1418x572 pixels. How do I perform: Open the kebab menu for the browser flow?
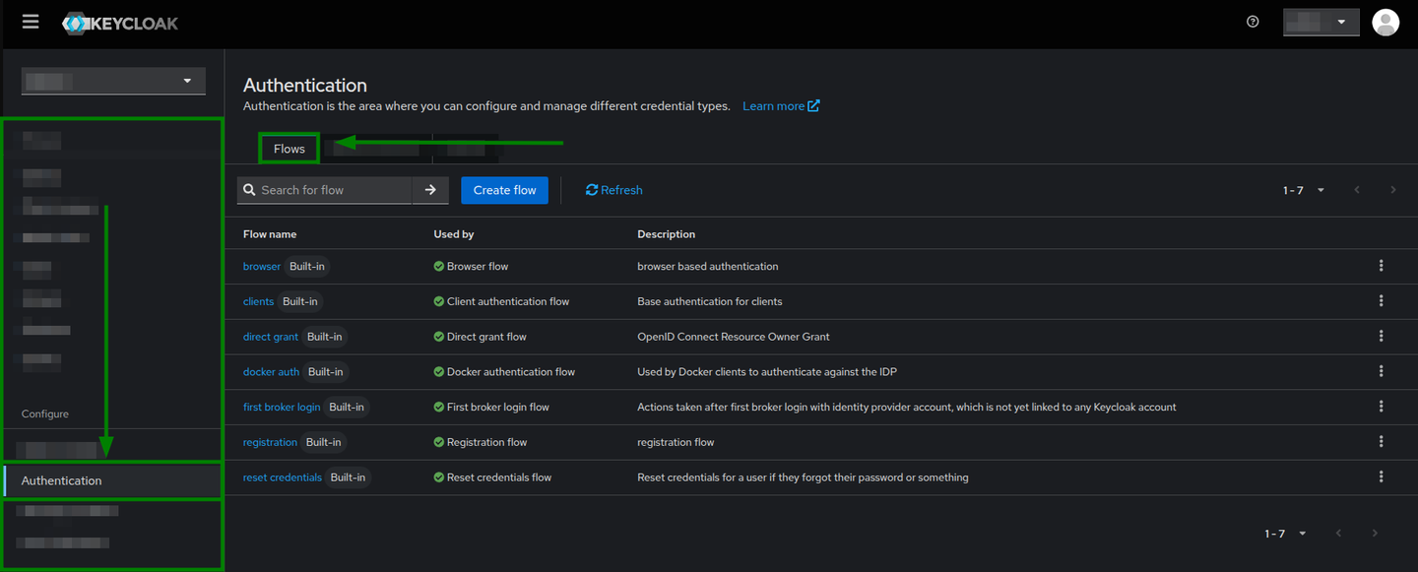tap(1381, 266)
